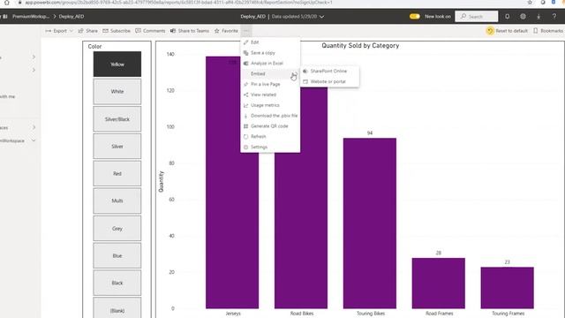Select the Red color slicer button
This screenshot has height=318, width=565.
tap(117, 173)
